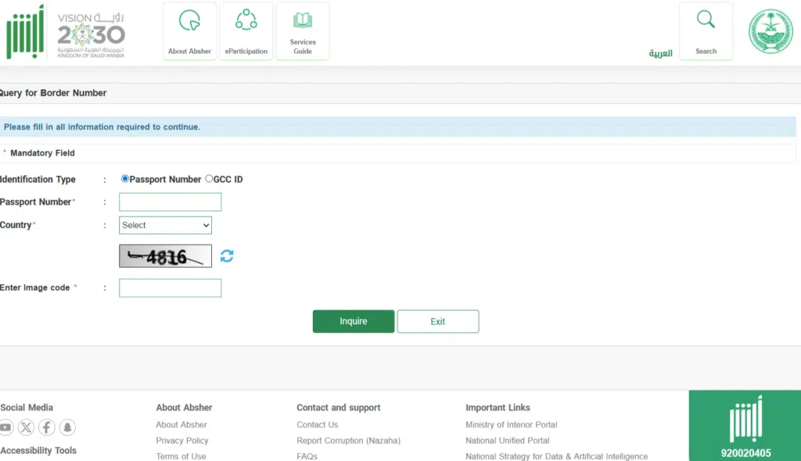Open the Privacy Policy footer link
Image resolution: width=801 pixels, height=461 pixels.
pos(181,441)
